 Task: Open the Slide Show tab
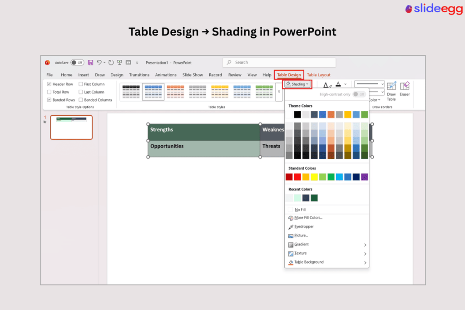(193, 75)
